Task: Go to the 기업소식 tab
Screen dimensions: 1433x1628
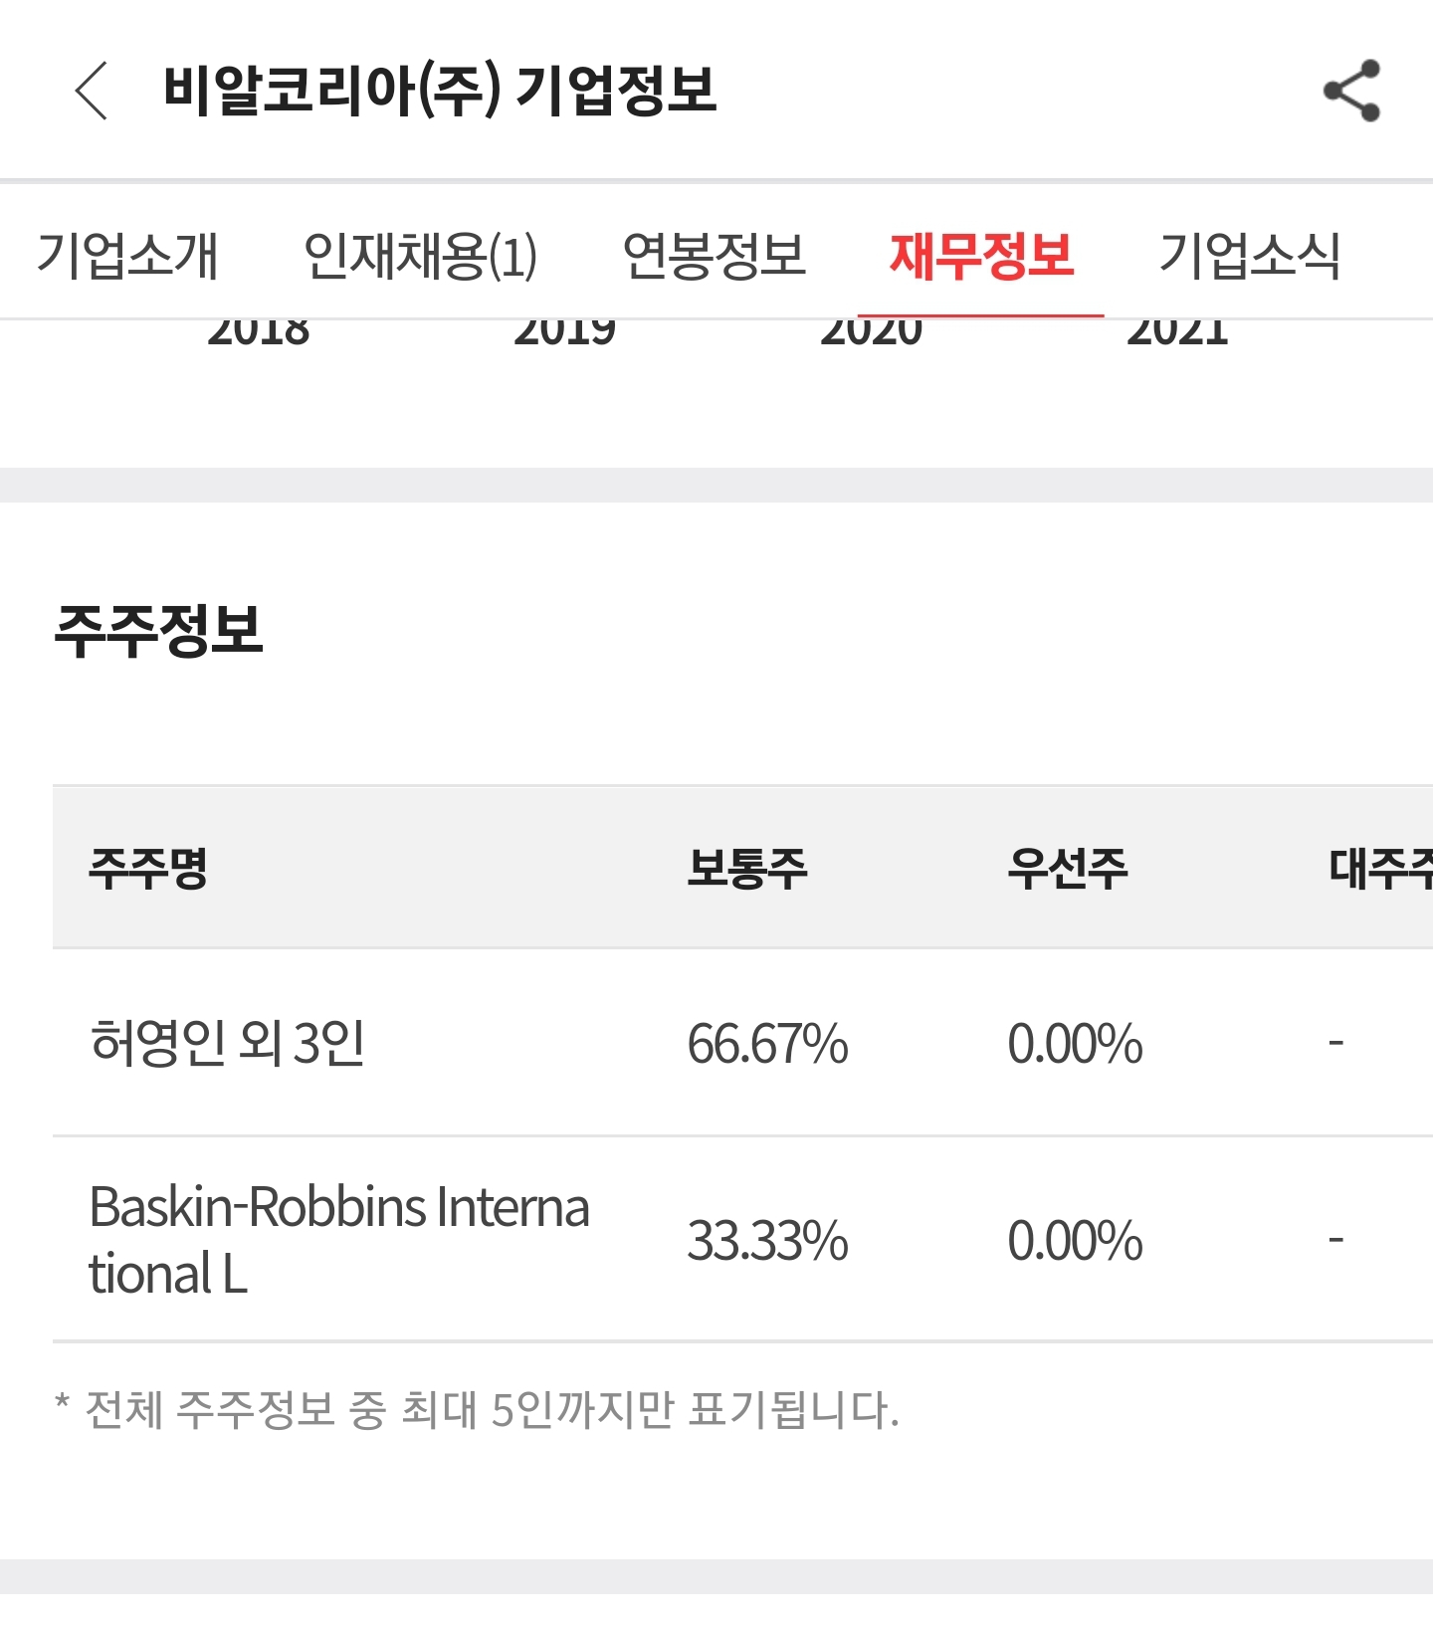Action: 1250,255
